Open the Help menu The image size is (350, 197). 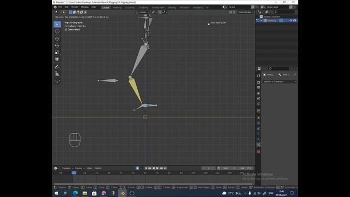coord(94,7)
